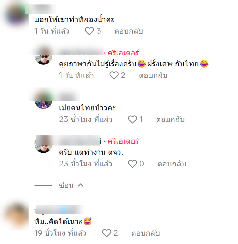Open creator avatar beside 'ครับ แต่ทำงาน' reply
This screenshot has height=244, width=238.
pos(43,144)
